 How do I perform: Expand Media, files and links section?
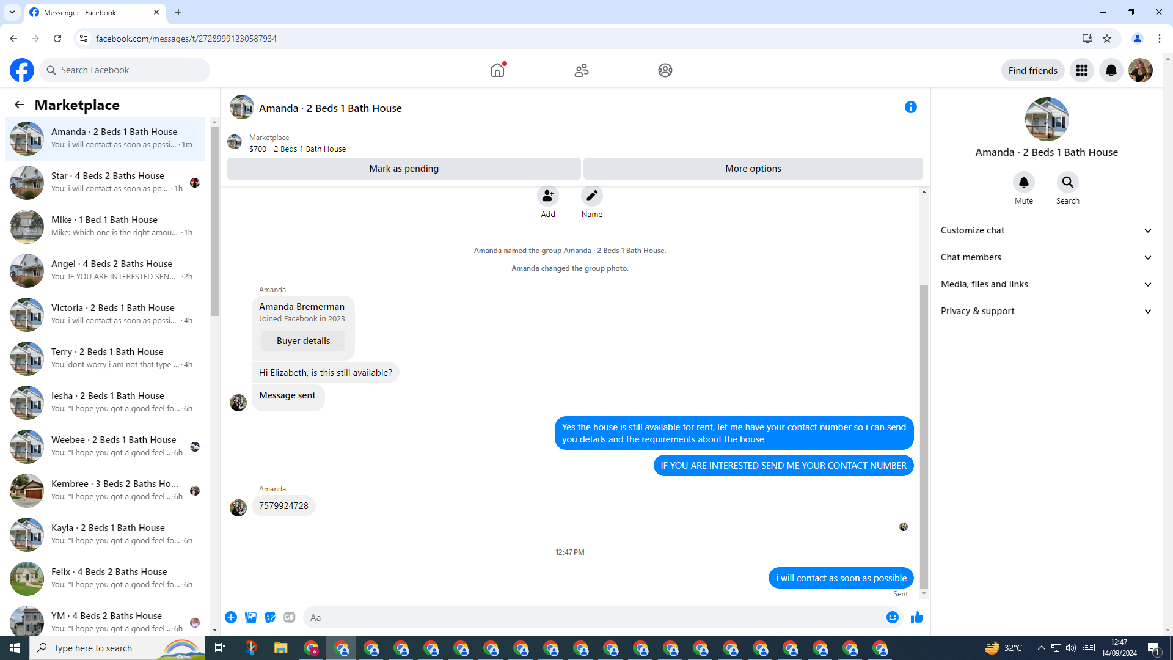(x=1046, y=284)
